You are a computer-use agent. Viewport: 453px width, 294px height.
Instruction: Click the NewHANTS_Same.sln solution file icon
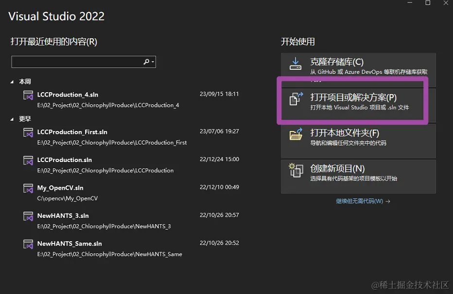pos(28,245)
